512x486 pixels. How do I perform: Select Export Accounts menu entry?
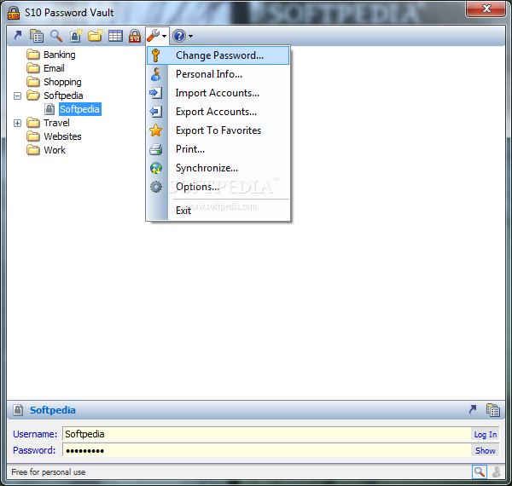218,112
